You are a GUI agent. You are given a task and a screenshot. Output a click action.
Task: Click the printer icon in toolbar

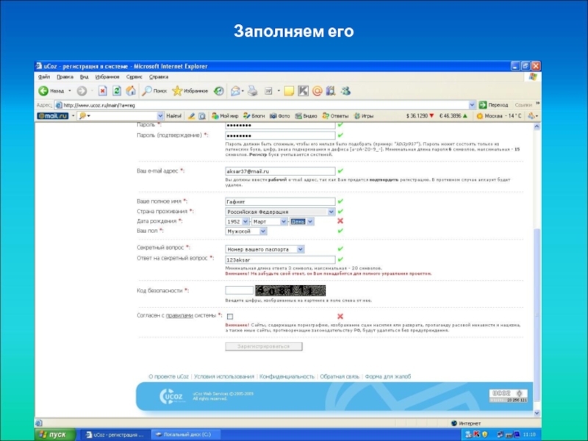tap(252, 91)
